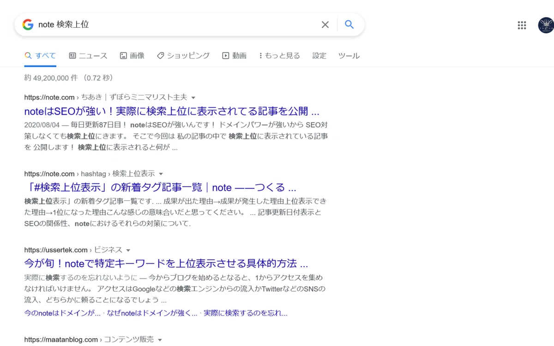Switch to the ニュース tab
Viewport: 554px width, 346px height.
point(88,56)
